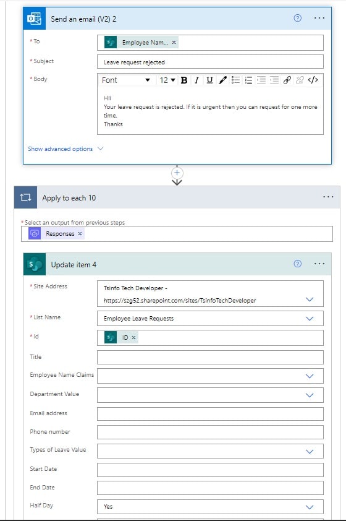This screenshot has width=346, height=521.
Task: Insert a bulleted list in the body
Action: pyautogui.click(x=235, y=80)
